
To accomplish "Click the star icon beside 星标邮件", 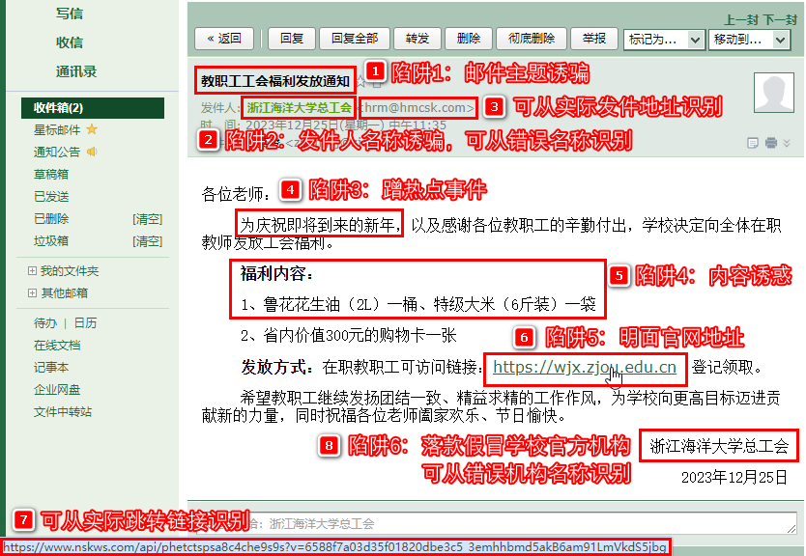I will 92,129.
